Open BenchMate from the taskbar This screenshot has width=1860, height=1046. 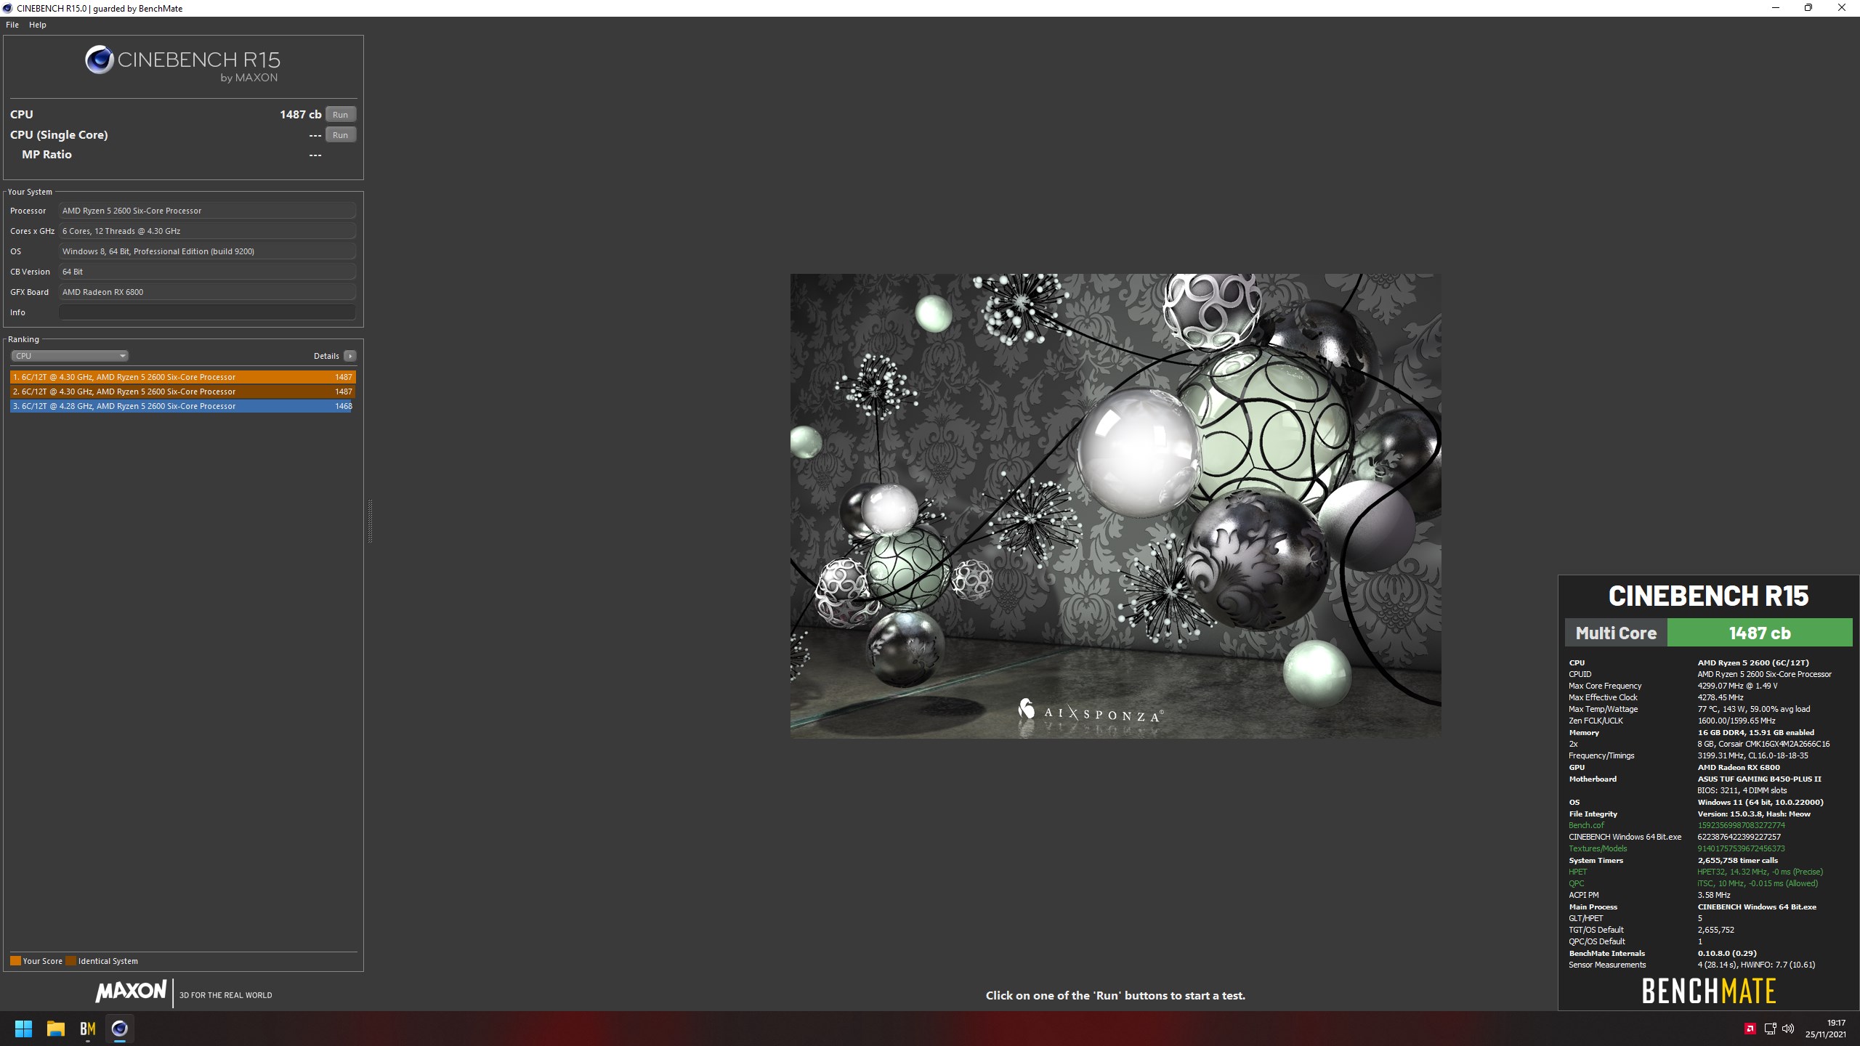pos(88,1029)
